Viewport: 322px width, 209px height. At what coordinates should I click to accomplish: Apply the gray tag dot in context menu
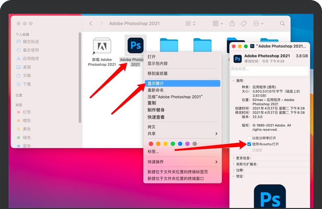pos(195,144)
